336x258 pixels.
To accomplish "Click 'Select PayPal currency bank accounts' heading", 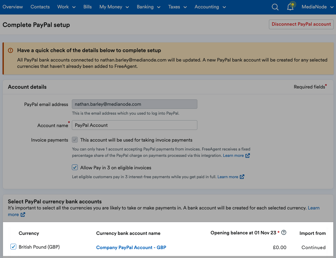I will [55, 202].
